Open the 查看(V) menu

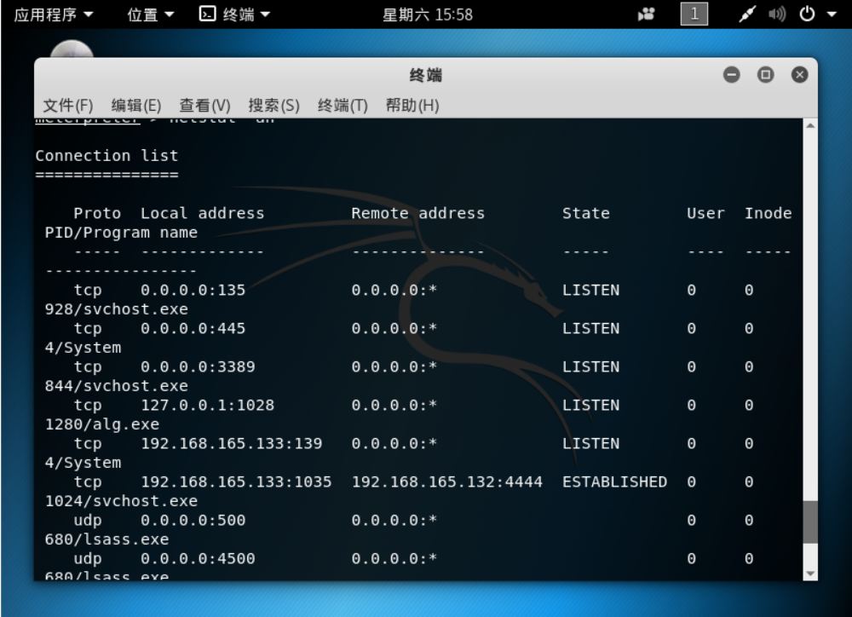(204, 105)
